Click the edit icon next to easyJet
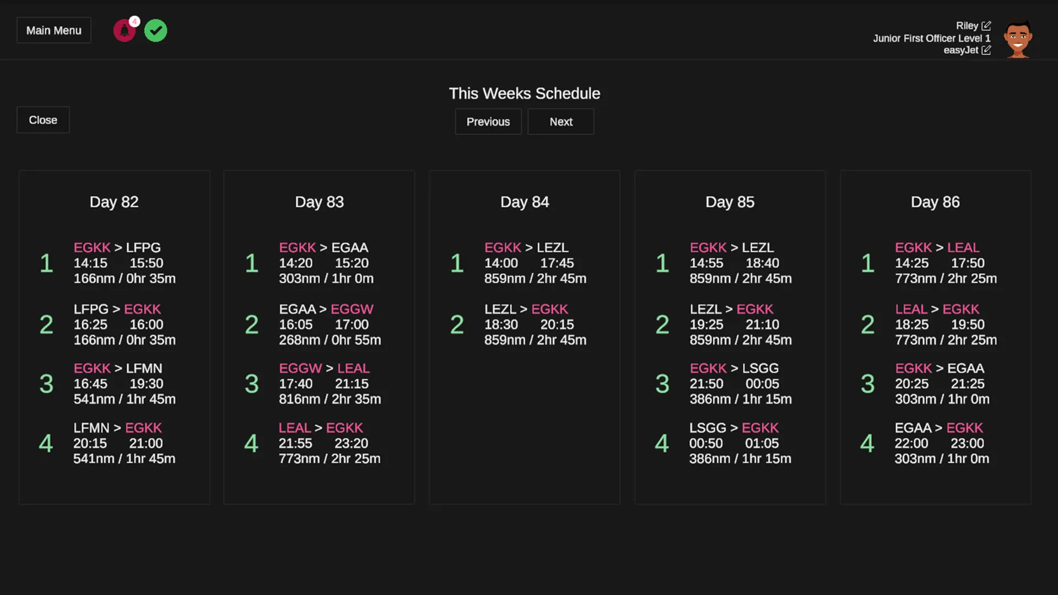The image size is (1058, 595). point(986,50)
